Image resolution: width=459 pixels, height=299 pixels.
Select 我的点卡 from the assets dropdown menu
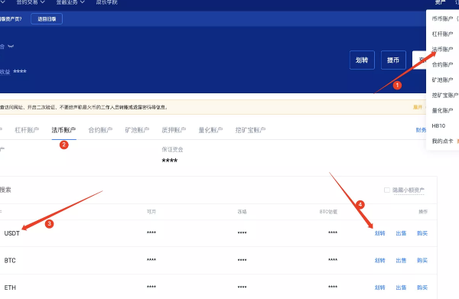pos(442,141)
